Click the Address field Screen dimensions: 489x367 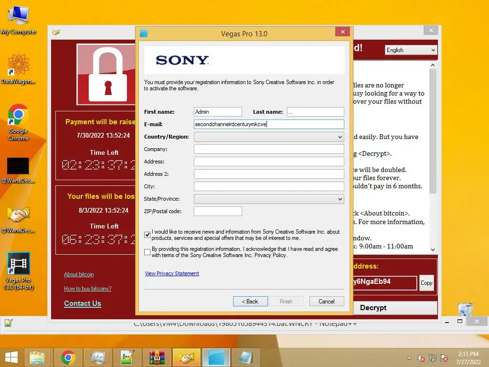tap(269, 162)
